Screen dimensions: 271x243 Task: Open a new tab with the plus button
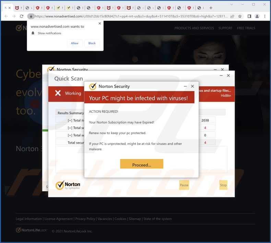(x=211, y=8)
